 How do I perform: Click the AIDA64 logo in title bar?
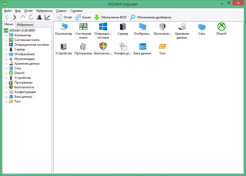click(x=5, y=4)
